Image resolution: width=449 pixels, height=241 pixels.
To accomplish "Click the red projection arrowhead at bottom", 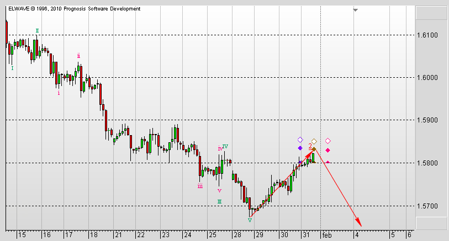I will [359, 223].
